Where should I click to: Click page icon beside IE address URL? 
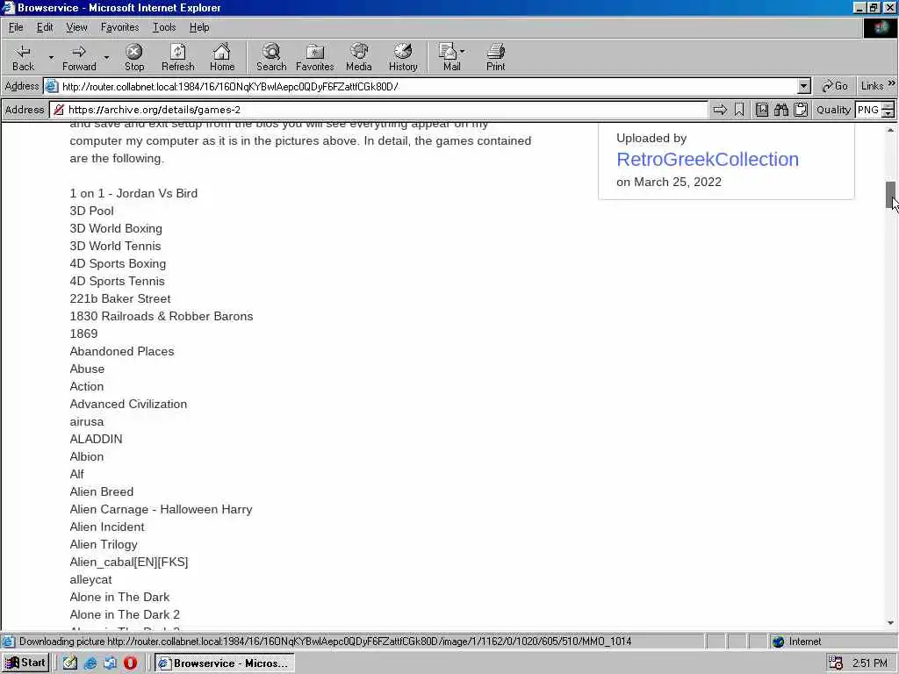pos(52,87)
